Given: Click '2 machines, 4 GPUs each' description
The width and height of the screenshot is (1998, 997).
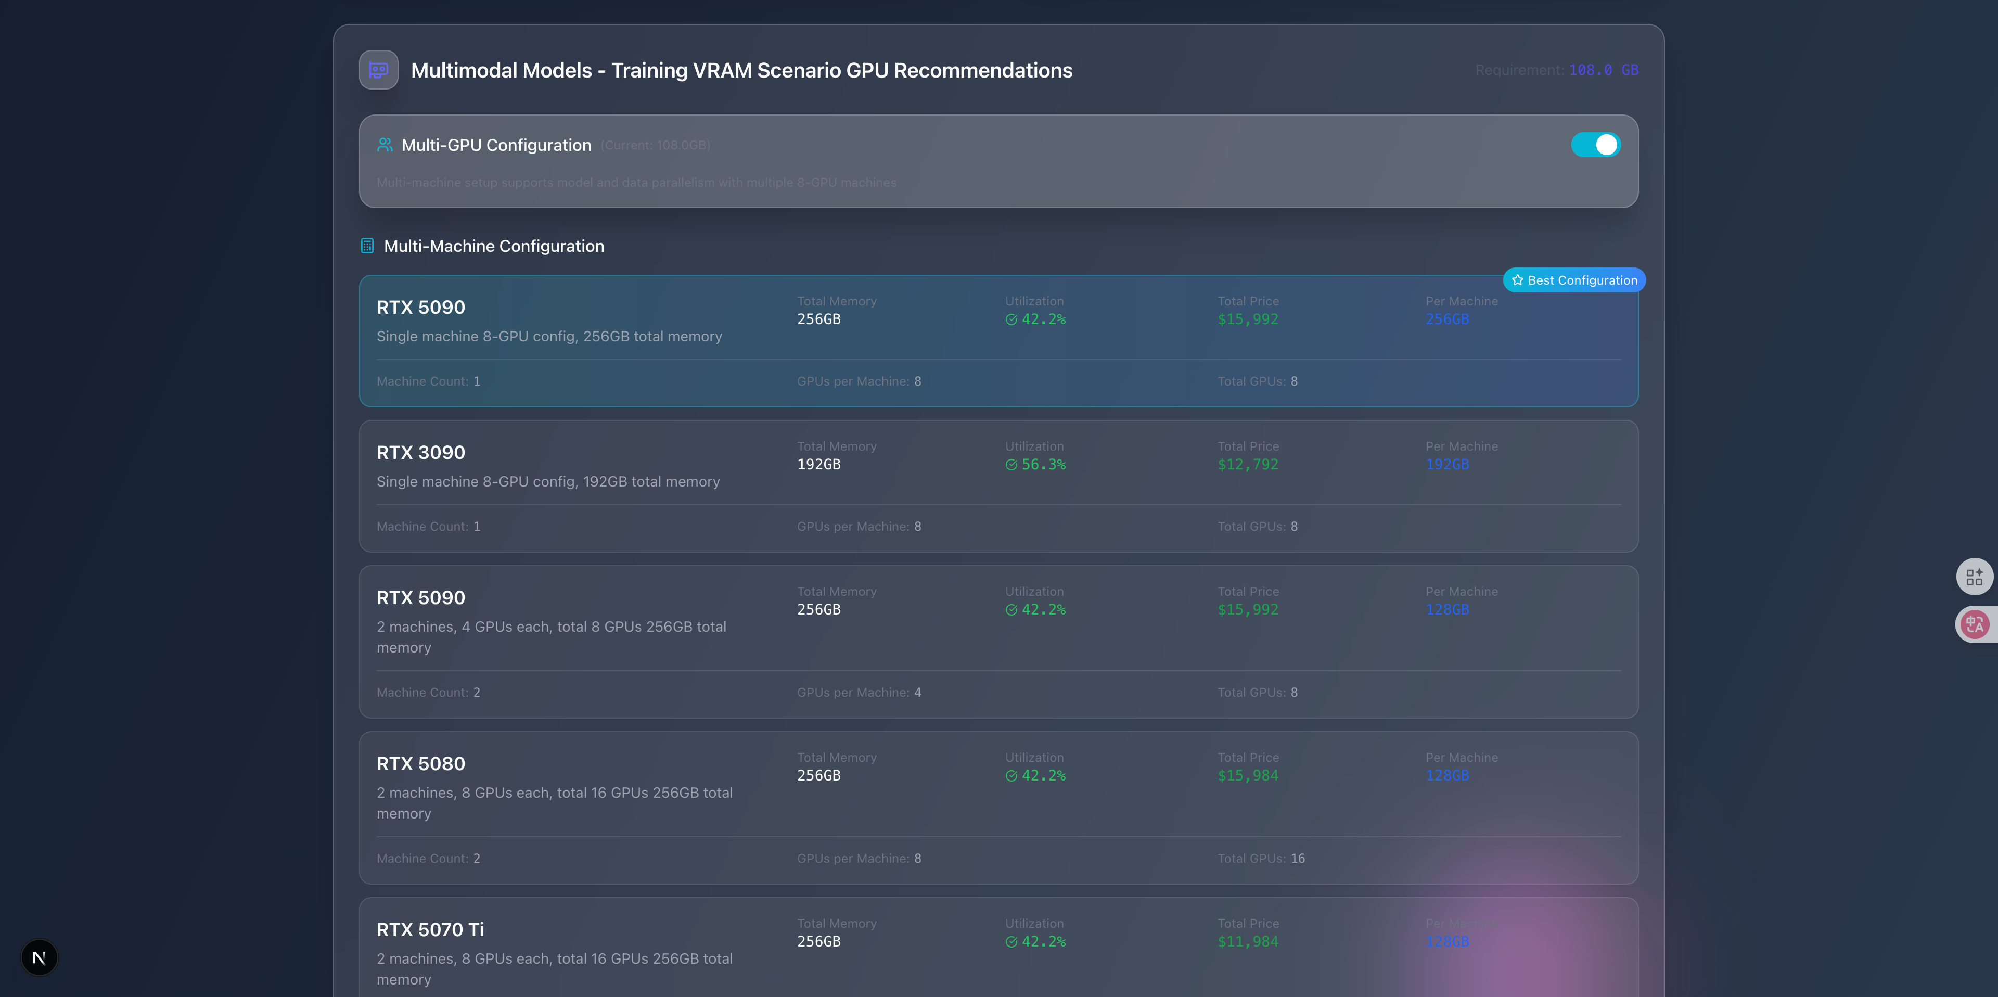Looking at the screenshot, I should (552, 637).
